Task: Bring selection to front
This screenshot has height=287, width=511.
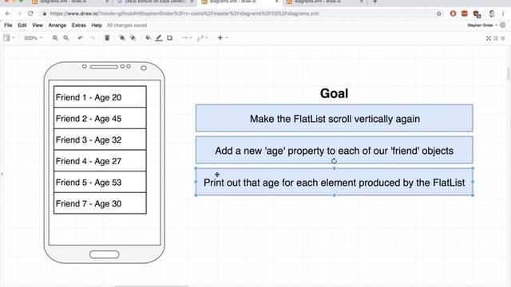Action: pos(122,38)
